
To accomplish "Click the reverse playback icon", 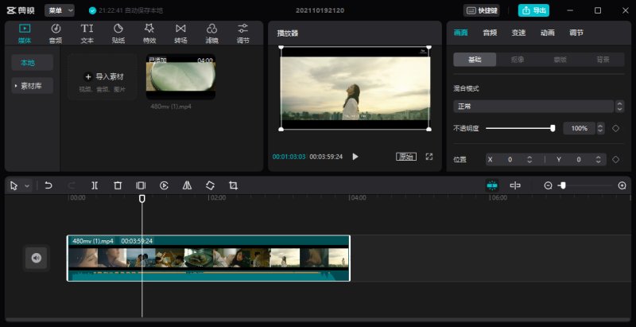I will (x=164, y=186).
